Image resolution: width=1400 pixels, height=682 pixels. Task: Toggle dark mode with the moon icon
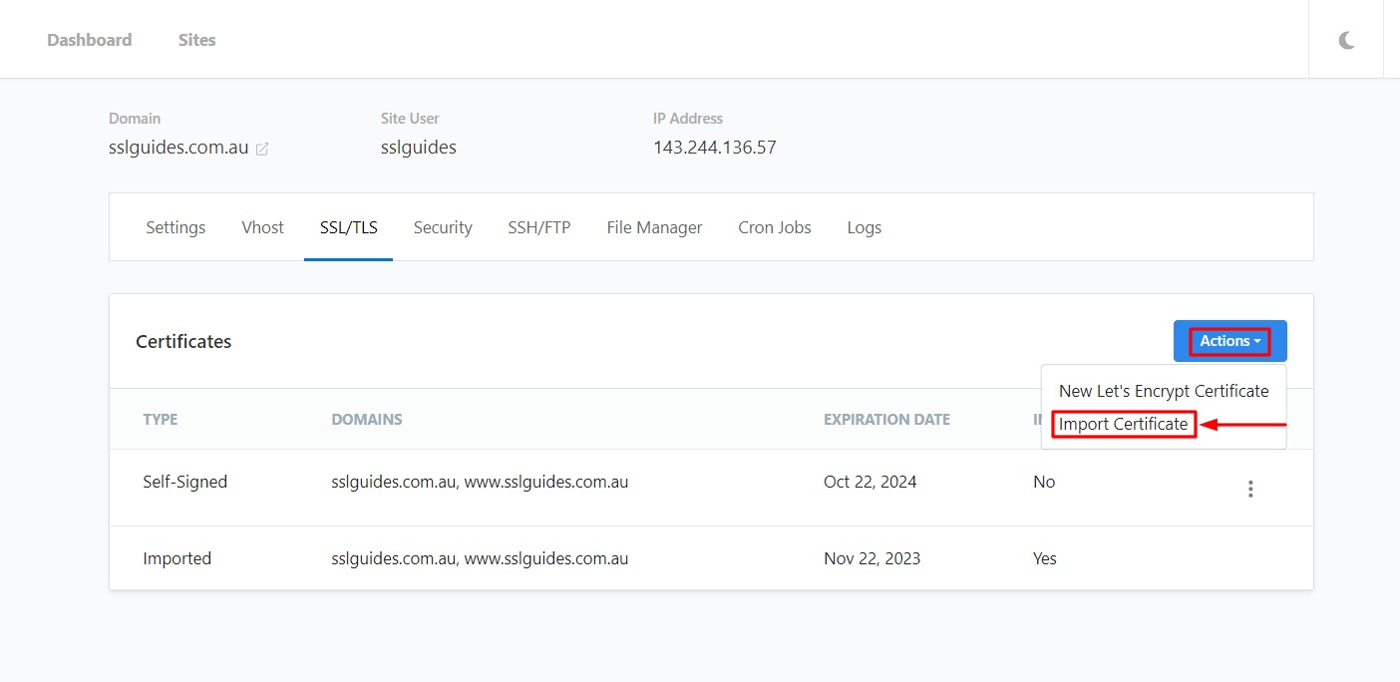(1345, 40)
